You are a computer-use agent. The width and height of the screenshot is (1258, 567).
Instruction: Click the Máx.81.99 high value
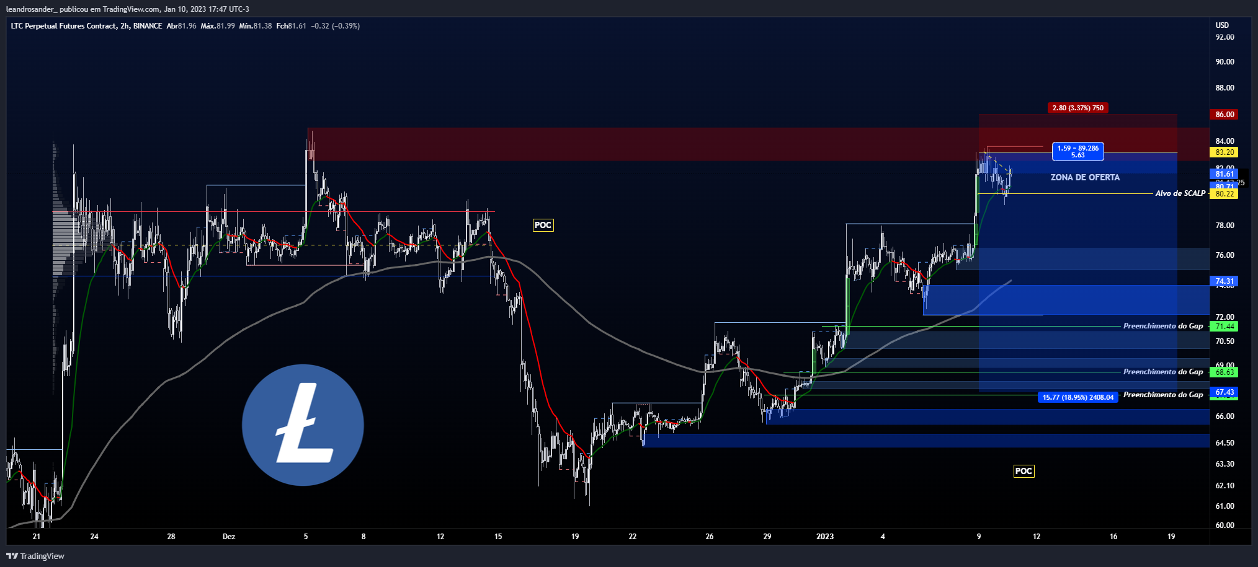[x=218, y=26]
